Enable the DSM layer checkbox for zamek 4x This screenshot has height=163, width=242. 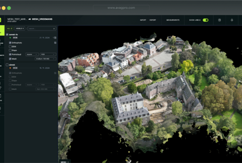pos(10,46)
